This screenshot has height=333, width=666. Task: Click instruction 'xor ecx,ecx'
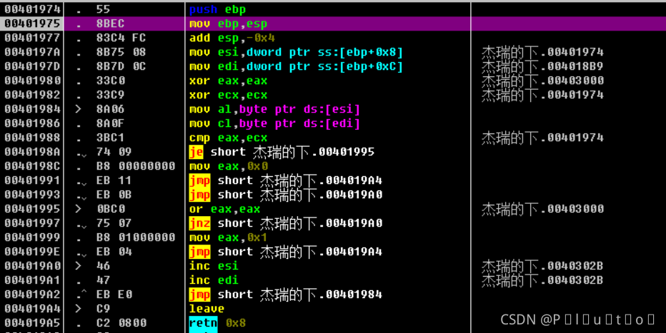[228, 95]
